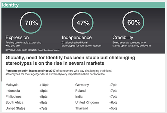The image size is (167, 113).
Task: Select the Malaysia row label
Action: click(12, 85)
